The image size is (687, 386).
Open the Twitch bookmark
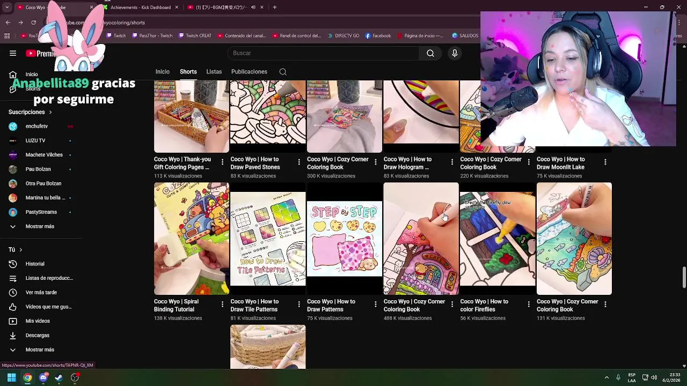click(116, 36)
